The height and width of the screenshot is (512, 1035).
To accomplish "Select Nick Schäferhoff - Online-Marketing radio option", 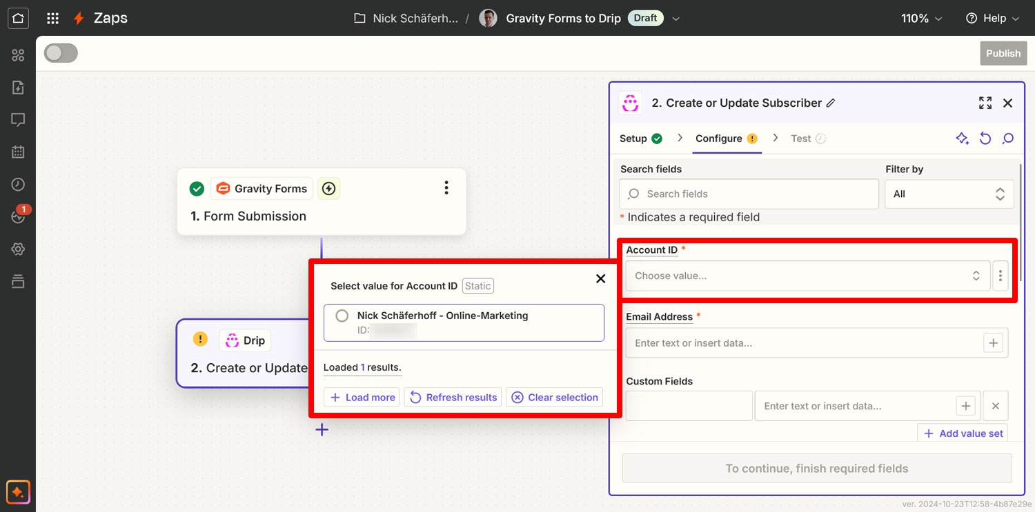I will 342,316.
